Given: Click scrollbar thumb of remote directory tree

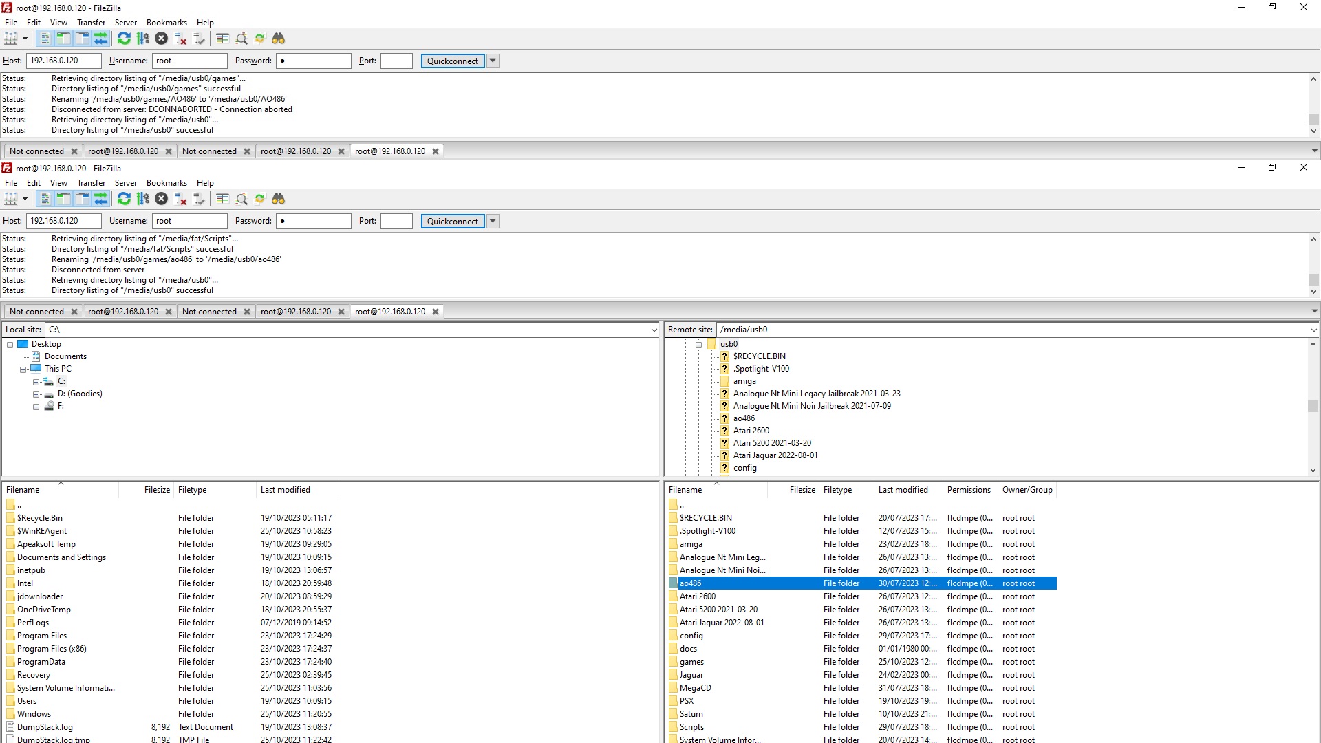Looking at the screenshot, I should tap(1313, 406).
